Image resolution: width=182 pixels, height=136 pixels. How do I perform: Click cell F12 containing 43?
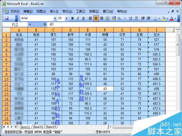(105, 89)
